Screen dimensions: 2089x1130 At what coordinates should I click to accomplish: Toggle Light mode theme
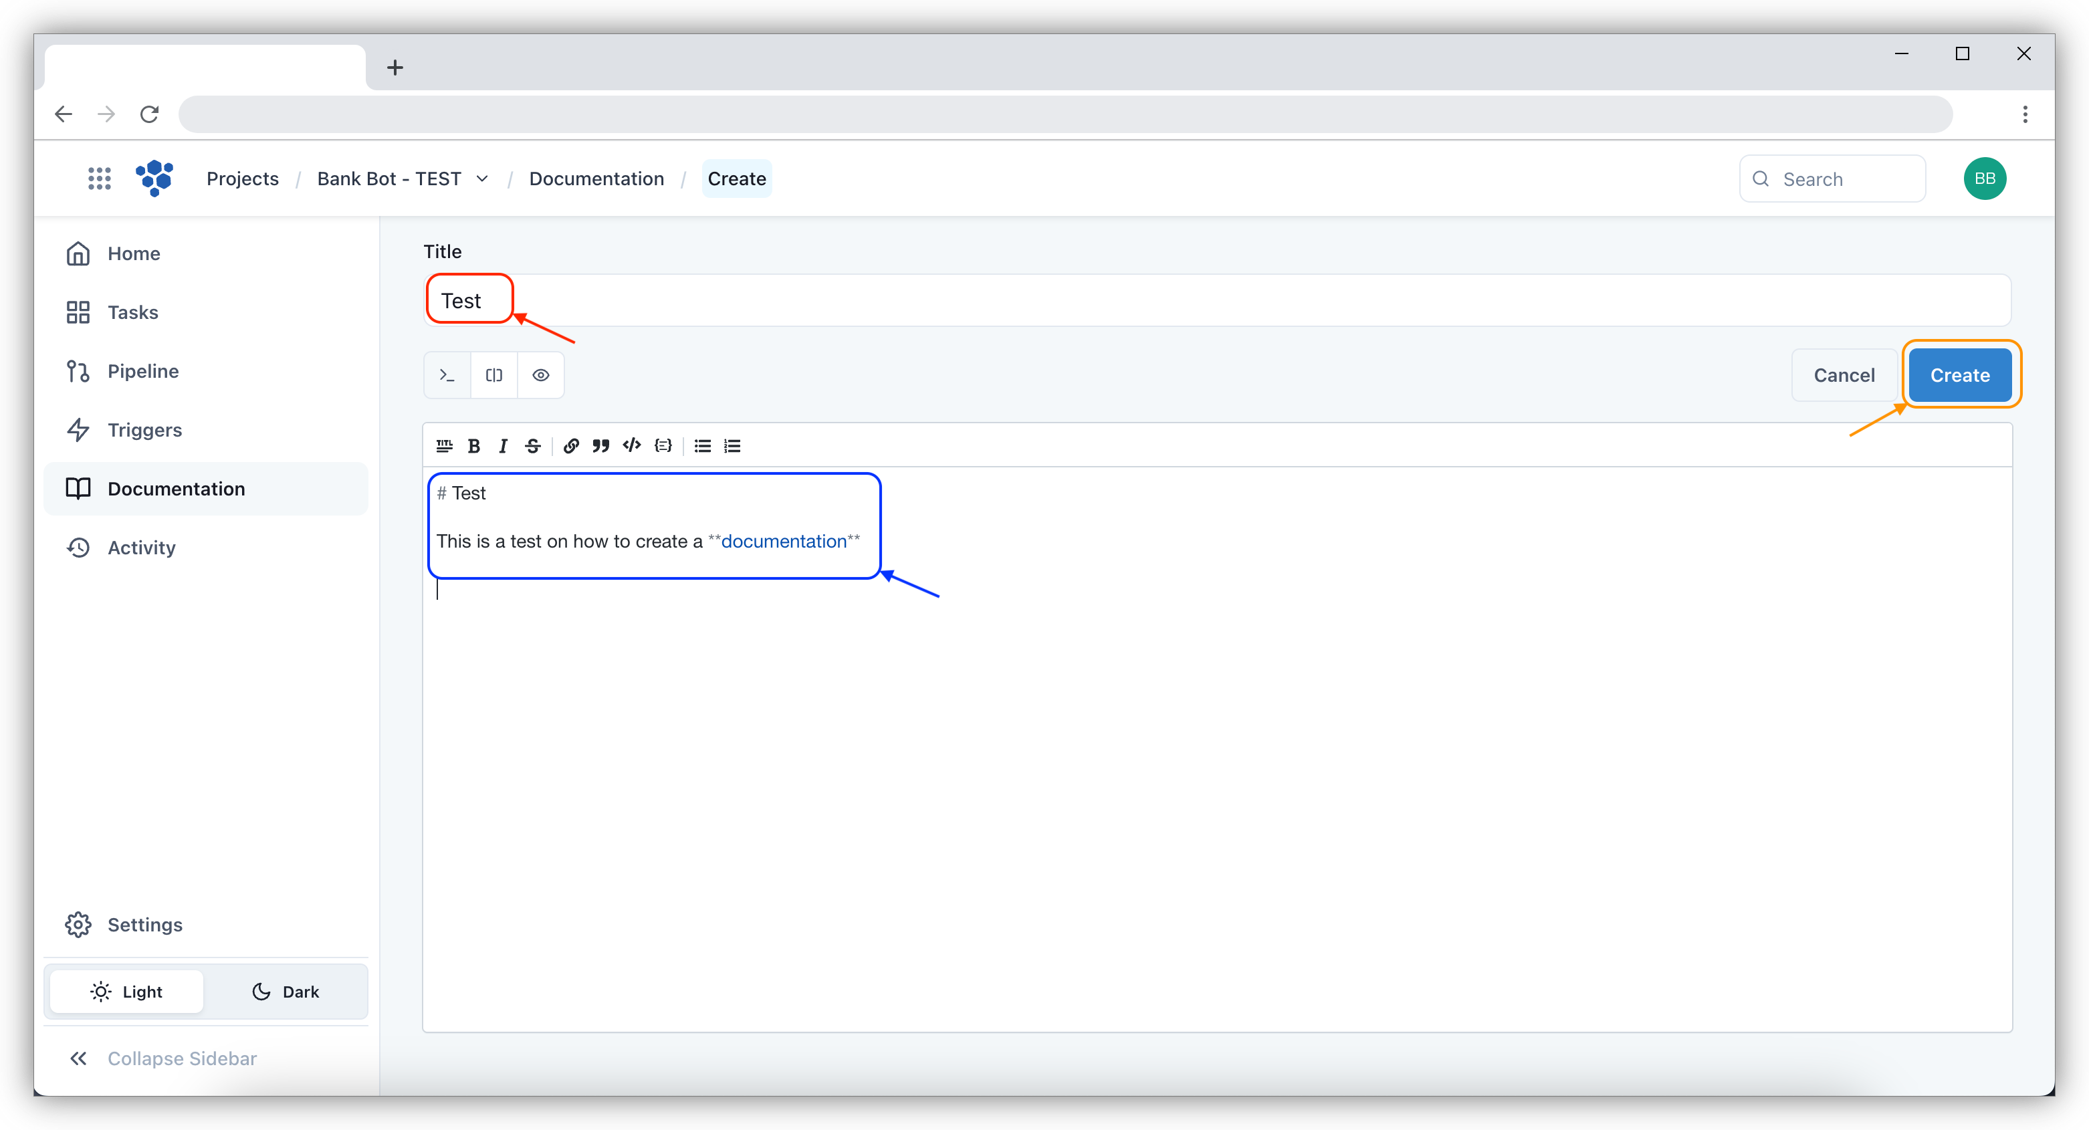click(126, 991)
